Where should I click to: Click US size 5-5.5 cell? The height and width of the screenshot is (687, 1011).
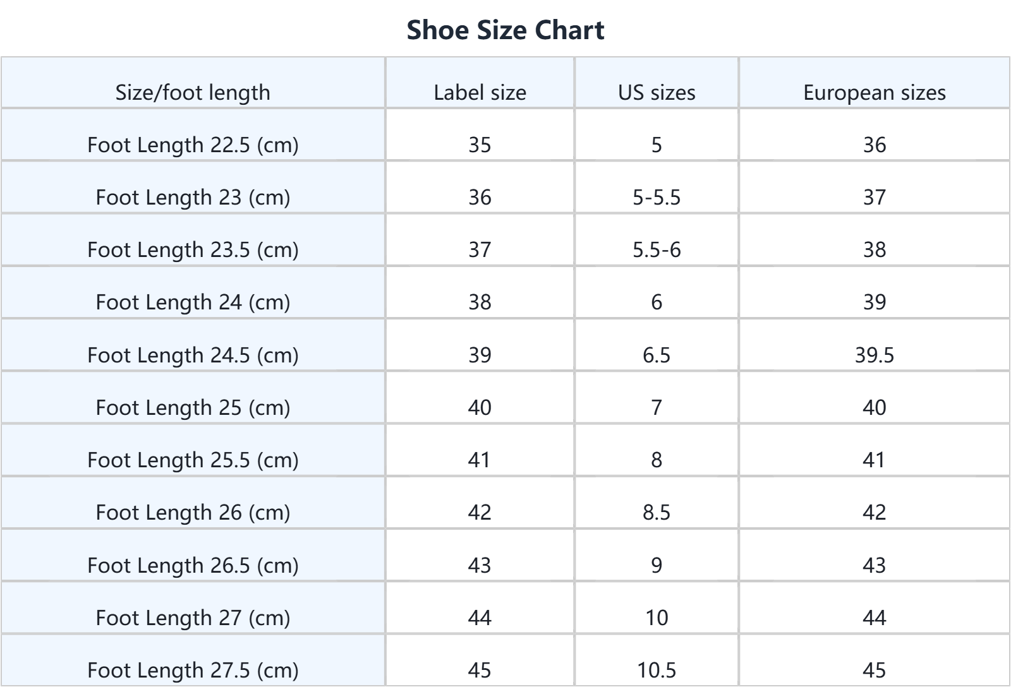coord(657,197)
